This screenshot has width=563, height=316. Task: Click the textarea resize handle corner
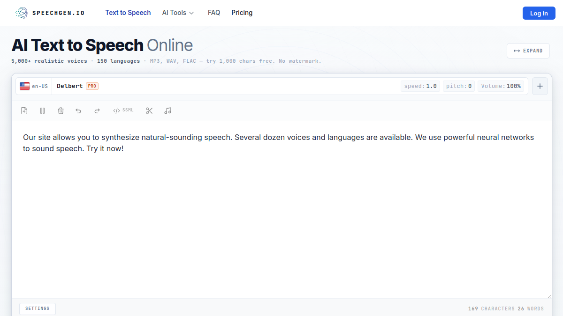pyautogui.click(x=549, y=296)
